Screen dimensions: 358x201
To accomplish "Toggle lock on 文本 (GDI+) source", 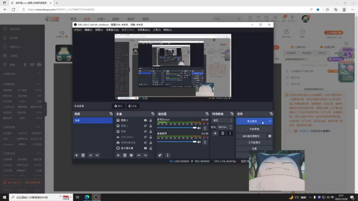I will 151,137.
